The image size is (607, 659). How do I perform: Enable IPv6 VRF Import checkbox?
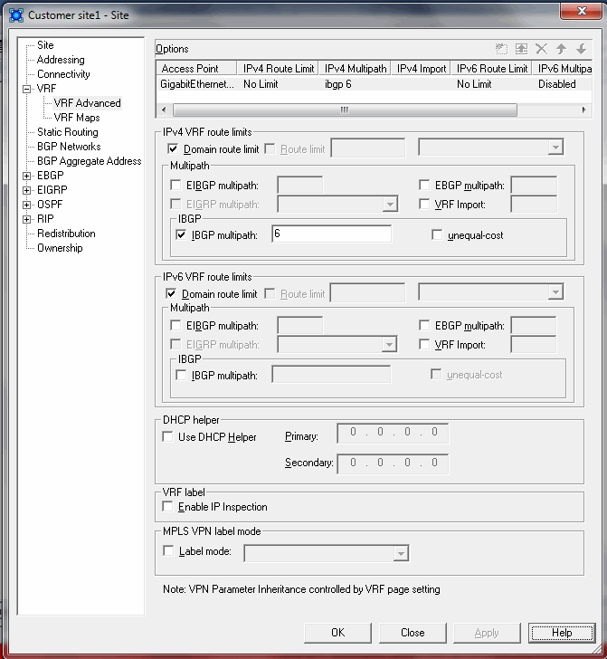pyautogui.click(x=424, y=345)
